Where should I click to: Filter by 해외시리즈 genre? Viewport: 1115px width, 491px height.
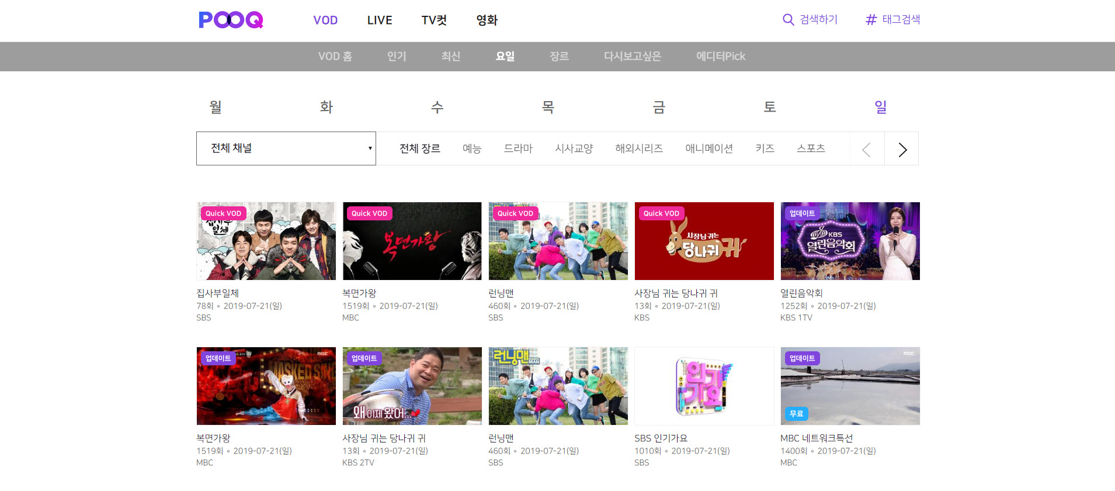point(639,148)
